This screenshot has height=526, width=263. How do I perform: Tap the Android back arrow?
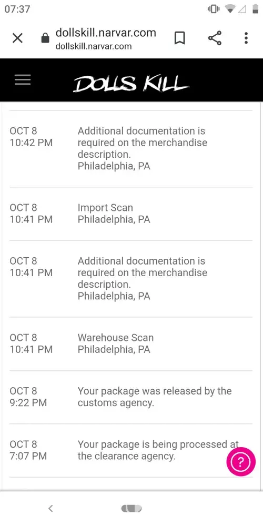click(50, 509)
